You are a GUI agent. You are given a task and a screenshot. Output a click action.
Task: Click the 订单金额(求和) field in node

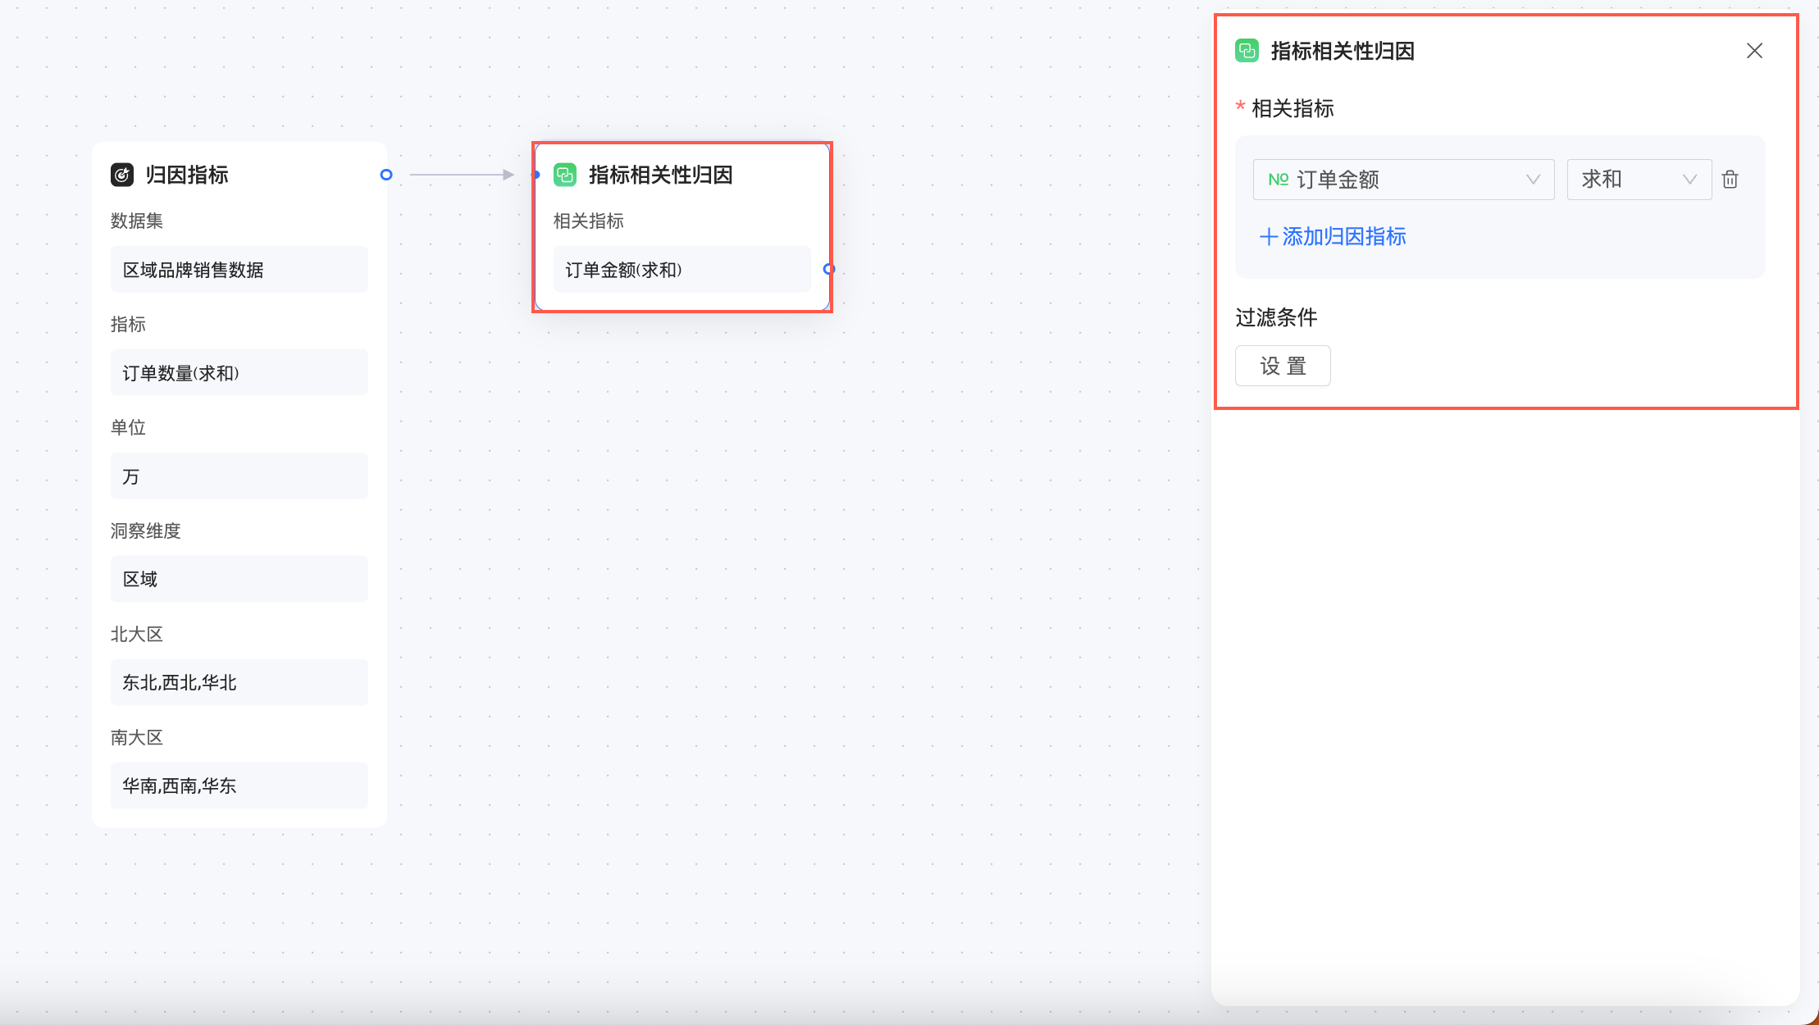(x=681, y=270)
